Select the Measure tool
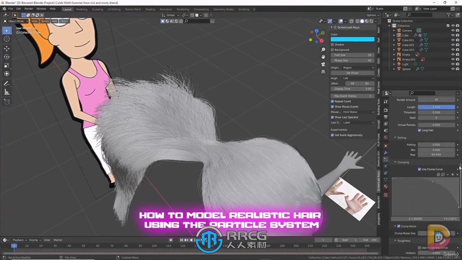 click(7, 92)
